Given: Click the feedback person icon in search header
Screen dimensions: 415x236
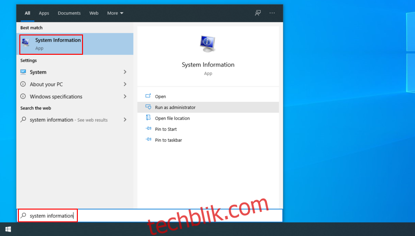Looking at the screenshot, I should click(x=258, y=13).
